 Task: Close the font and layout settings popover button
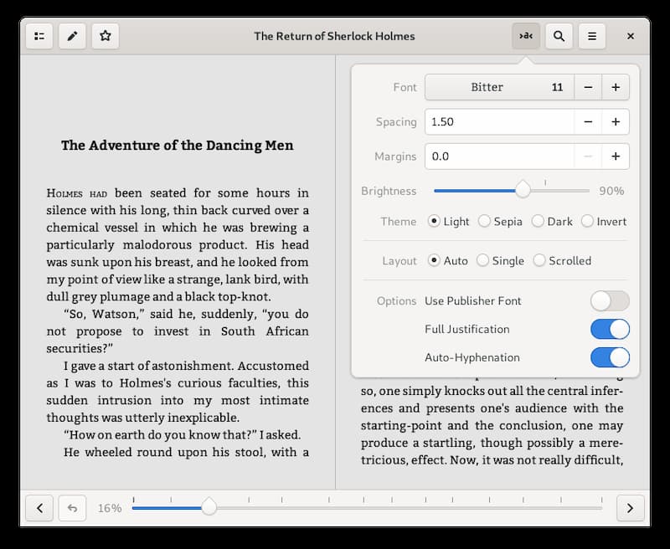point(526,36)
